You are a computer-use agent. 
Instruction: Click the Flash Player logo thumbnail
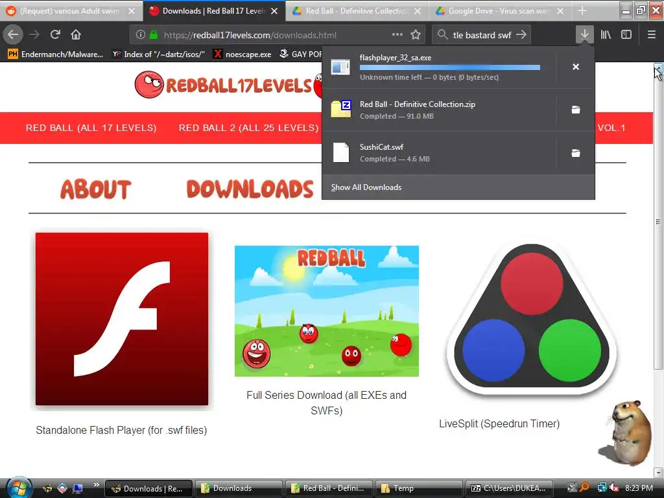pos(122,319)
